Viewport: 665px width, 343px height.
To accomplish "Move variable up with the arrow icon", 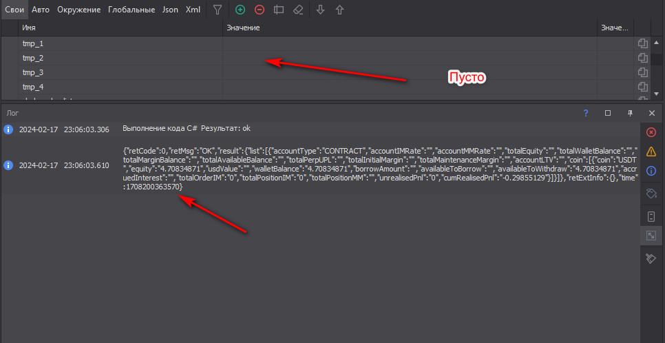I will pyautogui.click(x=339, y=10).
